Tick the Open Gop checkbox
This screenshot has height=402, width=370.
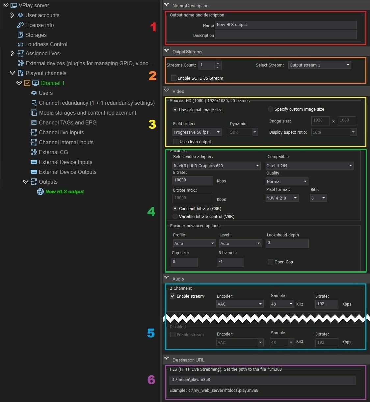(271, 262)
